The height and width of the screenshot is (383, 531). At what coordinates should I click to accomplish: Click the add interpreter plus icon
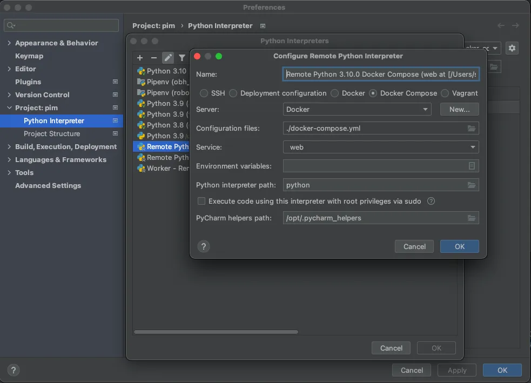(x=140, y=58)
